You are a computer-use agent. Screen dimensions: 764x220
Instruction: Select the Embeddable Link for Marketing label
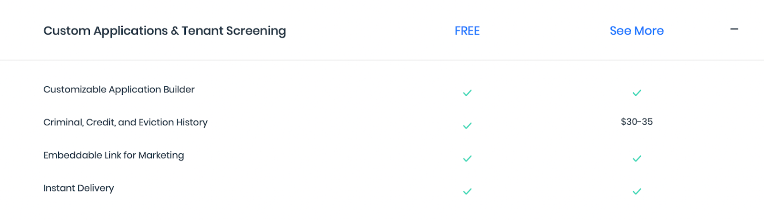(114, 155)
